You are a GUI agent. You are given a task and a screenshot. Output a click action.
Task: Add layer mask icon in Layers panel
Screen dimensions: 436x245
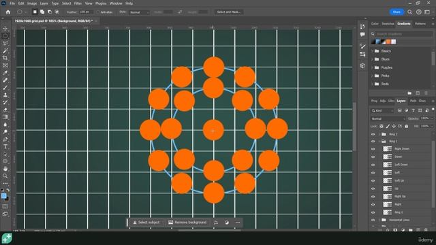click(395, 230)
